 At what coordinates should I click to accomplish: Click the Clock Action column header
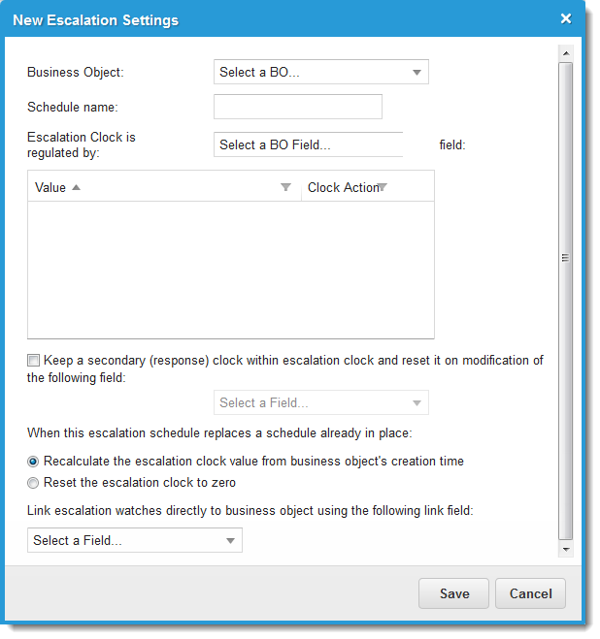(x=340, y=187)
